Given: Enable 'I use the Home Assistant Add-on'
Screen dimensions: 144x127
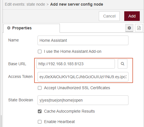Looking at the screenshot, I should (x=40, y=51).
